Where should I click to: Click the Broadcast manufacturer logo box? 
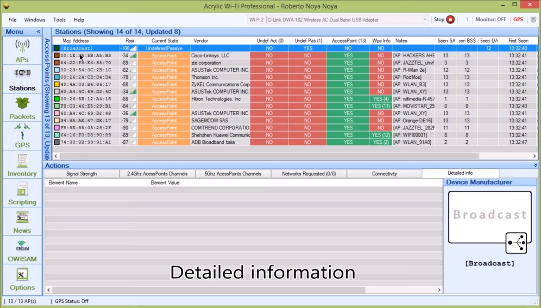490,217
